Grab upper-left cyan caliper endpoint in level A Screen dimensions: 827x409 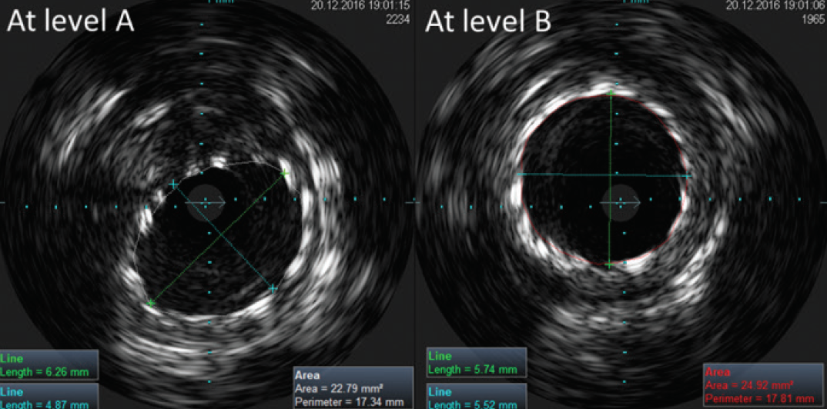173,185
